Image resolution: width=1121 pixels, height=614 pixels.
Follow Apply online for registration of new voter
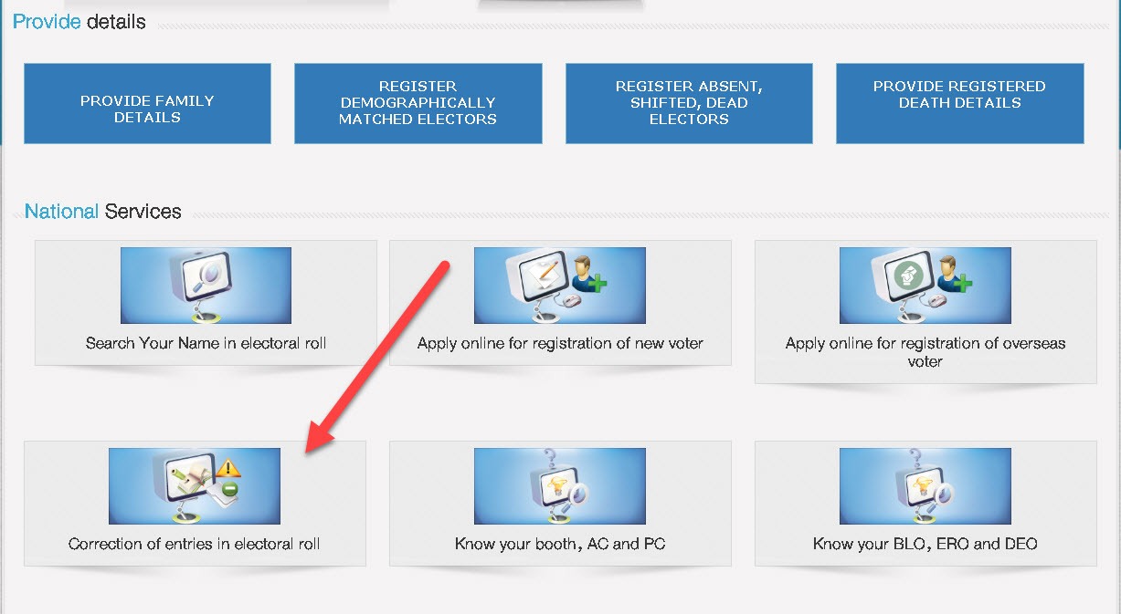[x=560, y=344]
